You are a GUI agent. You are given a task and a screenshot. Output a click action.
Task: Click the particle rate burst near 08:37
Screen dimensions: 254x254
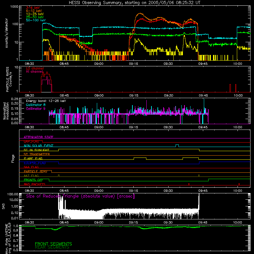(46, 82)
